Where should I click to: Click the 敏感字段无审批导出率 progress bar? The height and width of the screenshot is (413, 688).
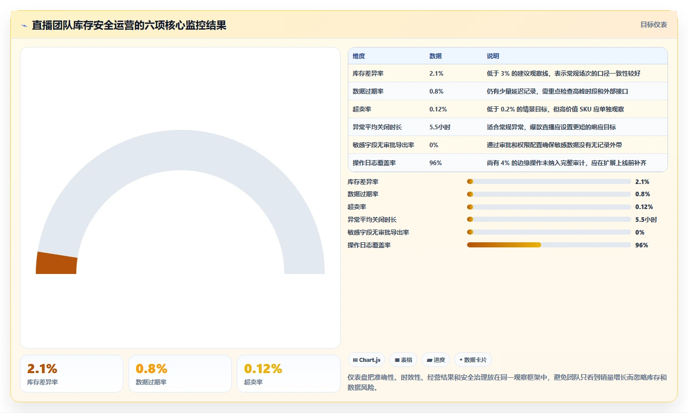(549, 233)
